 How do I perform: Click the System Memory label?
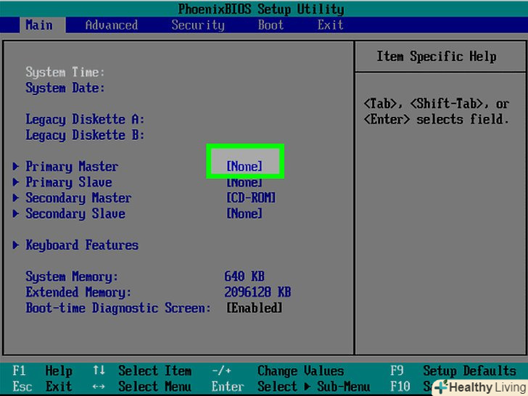click(72, 276)
